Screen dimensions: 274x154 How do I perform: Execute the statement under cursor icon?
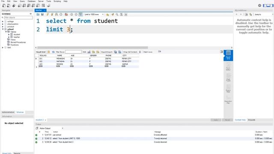52,15
